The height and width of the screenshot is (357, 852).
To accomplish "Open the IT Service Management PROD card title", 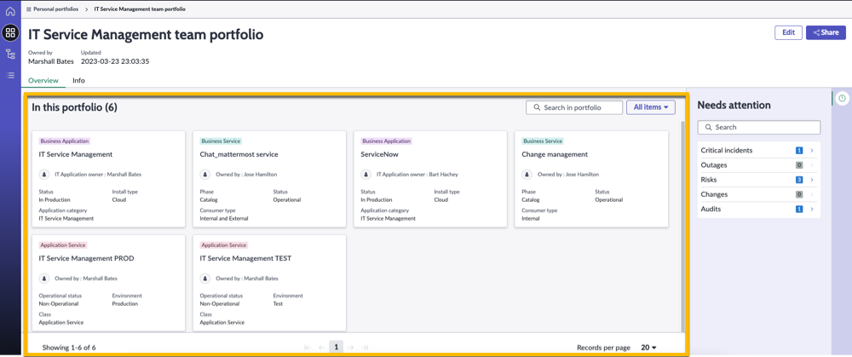I will 86,258.
